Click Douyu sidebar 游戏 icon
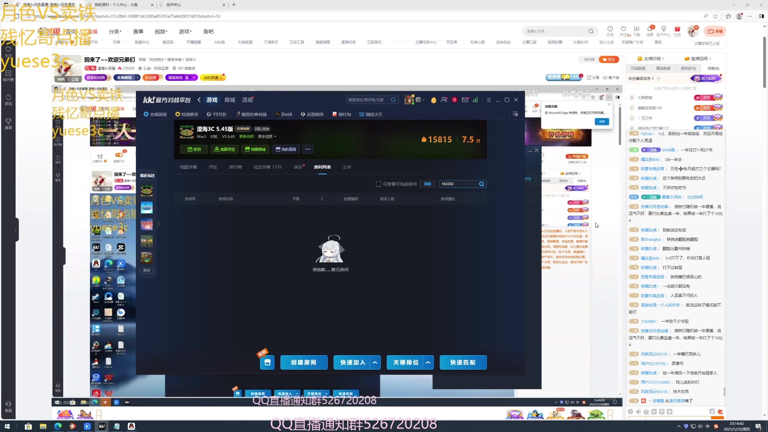The image size is (768, 432). click(x=8, y=100)
